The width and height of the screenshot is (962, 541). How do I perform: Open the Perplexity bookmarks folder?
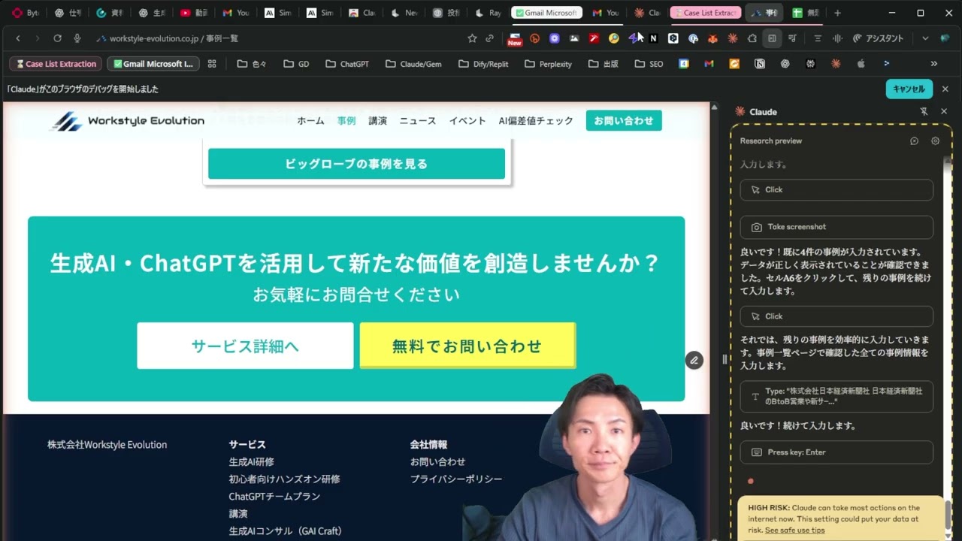549,64
